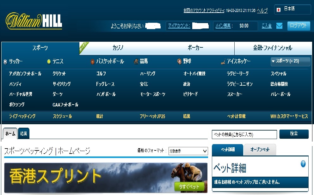Click the horse racing icon beside 競馬
The height and width of the screenshot is (195, 314).
pyautogui.click(x=136, y=61)
